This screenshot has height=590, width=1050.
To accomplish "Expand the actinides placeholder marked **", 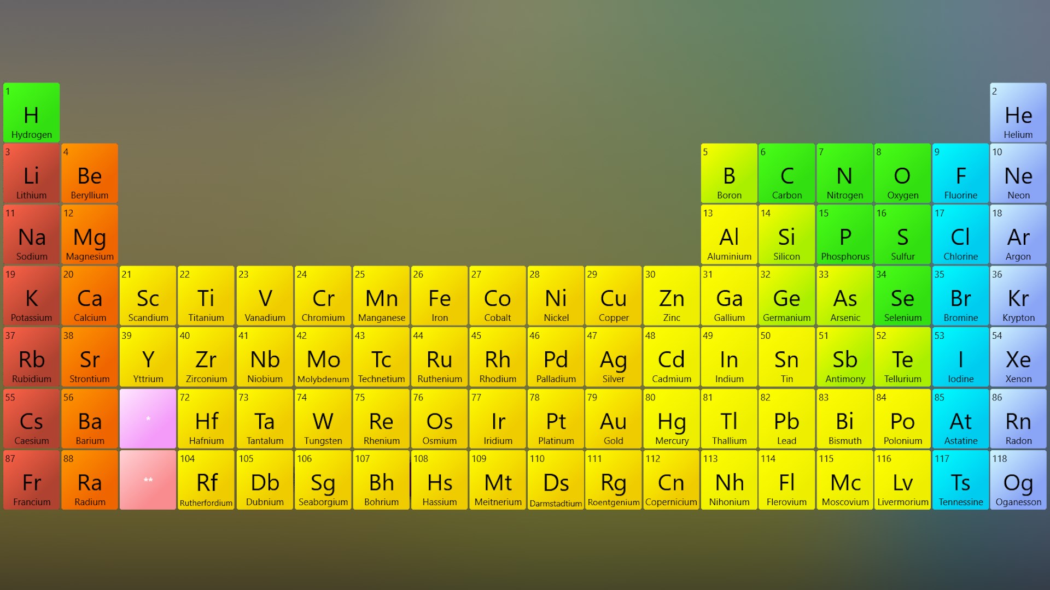I will (x=148, y=480).
